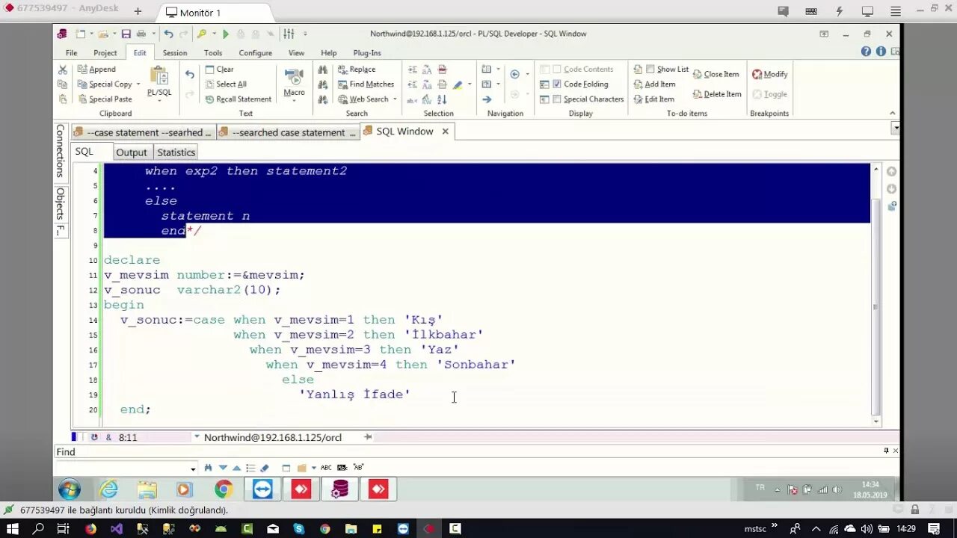Expand the PL/SQL paste dropdown arrow
Screen dimensions: 957x538
159,100
